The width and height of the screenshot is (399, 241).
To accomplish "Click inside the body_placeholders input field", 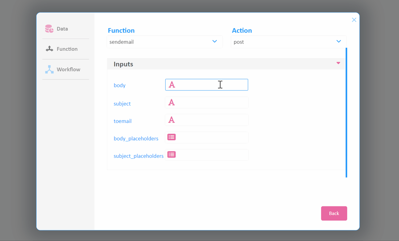I will (207, 137).
